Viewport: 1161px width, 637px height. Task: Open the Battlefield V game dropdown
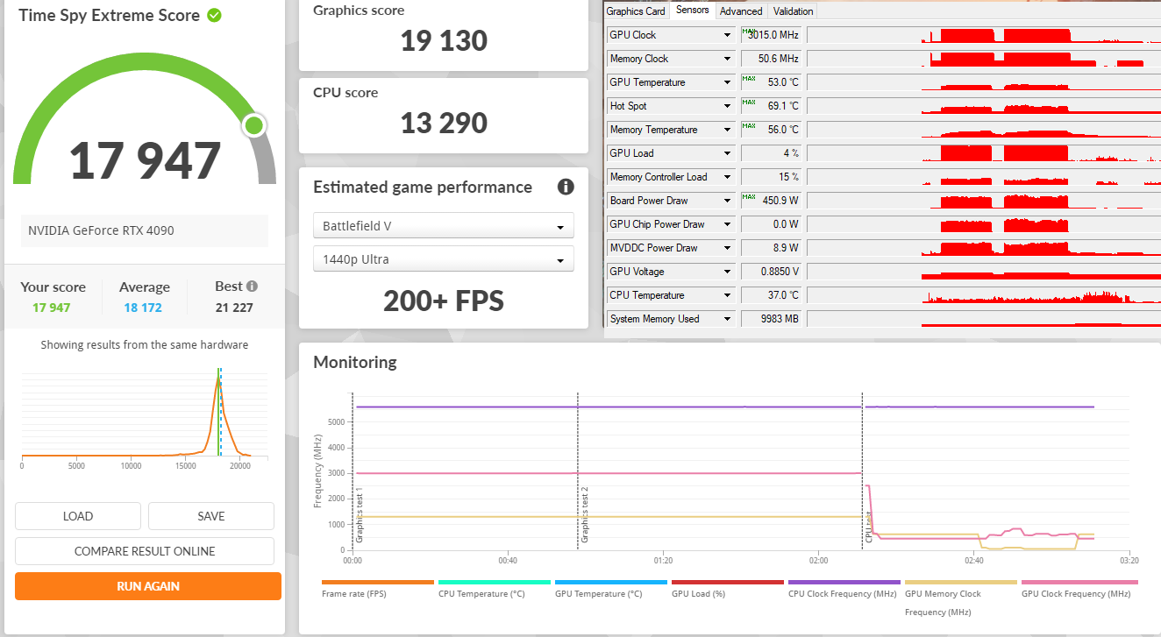click(x=444, y=225)
